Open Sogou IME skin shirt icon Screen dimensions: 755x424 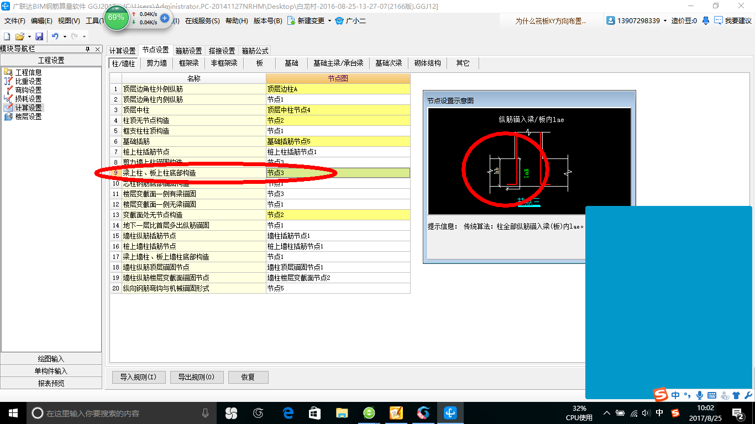[x=736, y=395]
